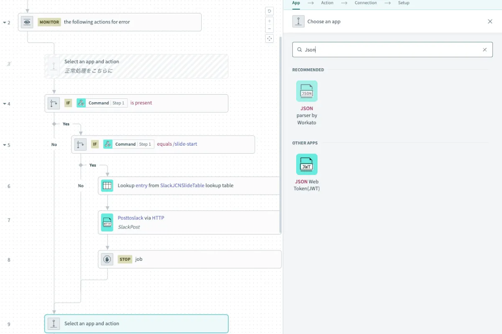Screen dimensions: 502x334
Task: Click the step 9 placeholder app icon
Action: pyautogui.click(x=54, y=324)
